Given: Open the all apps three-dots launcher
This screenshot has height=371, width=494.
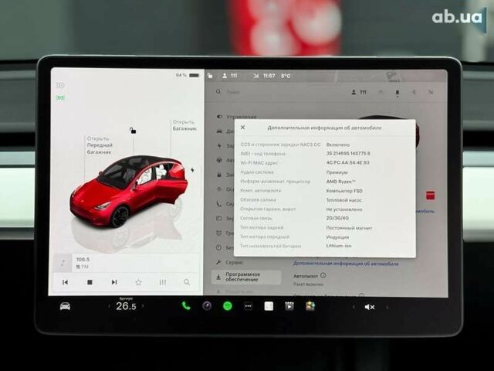Looking at the screenshot, I should [x=249, y=306].
